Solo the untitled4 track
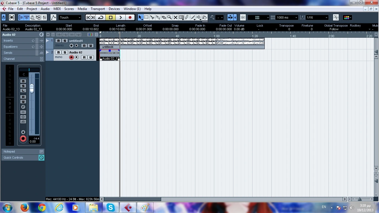The image size is (379, 213). point(65,41)
